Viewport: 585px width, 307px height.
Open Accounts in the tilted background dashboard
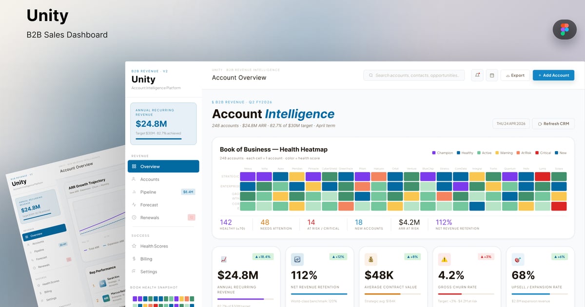point(38,242)
